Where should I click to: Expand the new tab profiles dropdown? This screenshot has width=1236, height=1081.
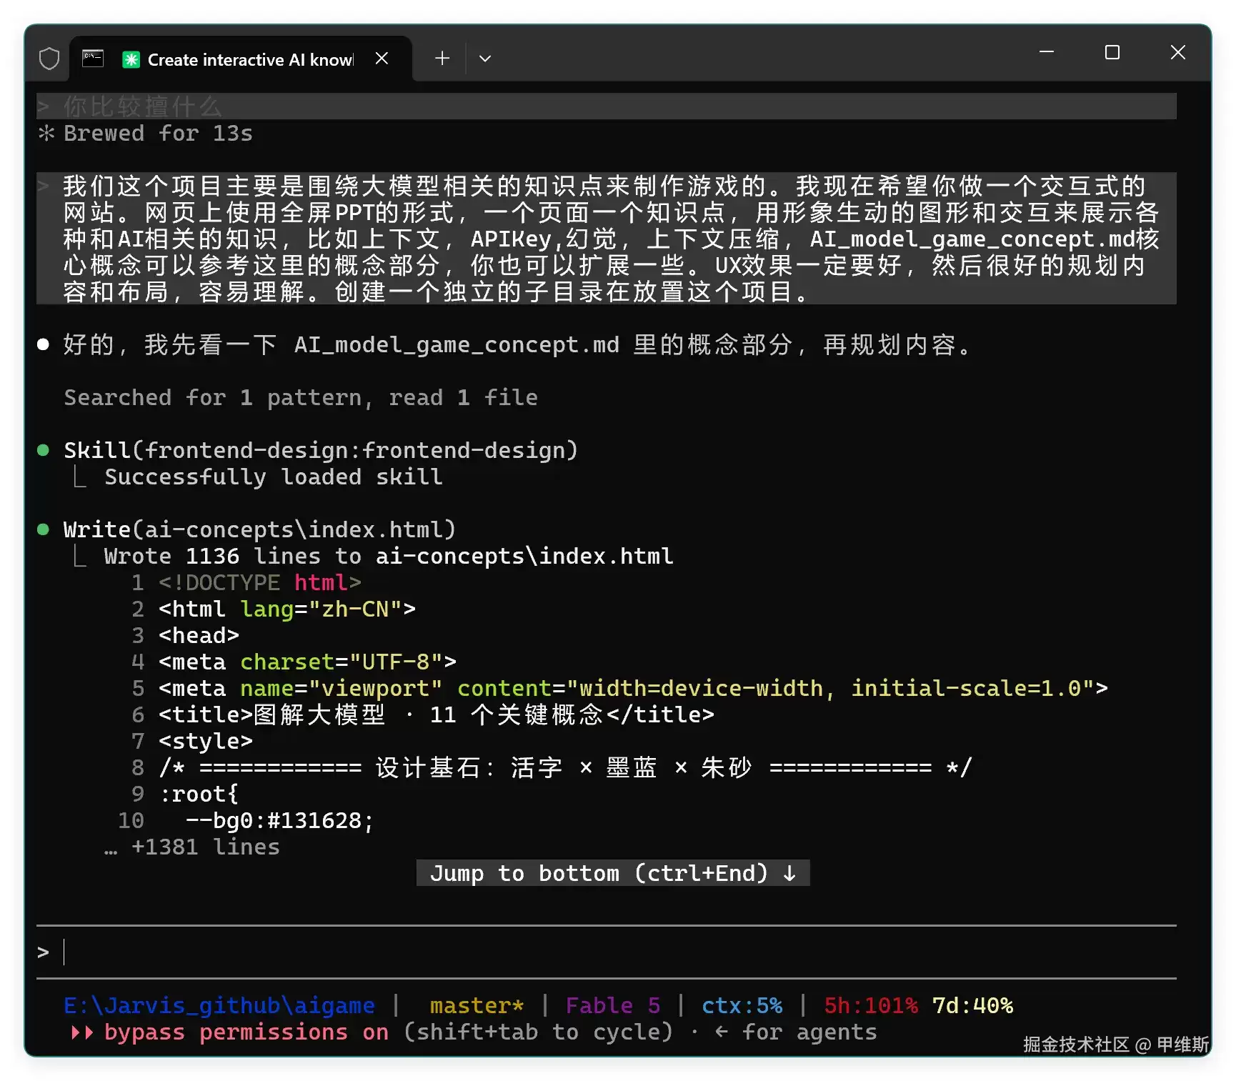point(485,59)
